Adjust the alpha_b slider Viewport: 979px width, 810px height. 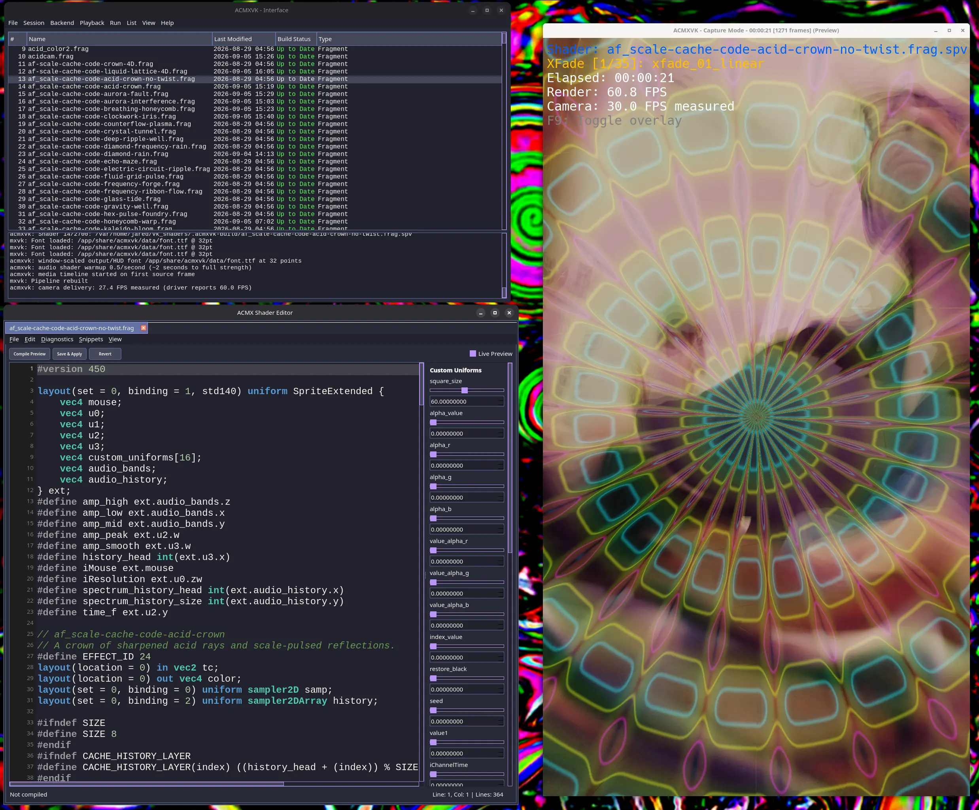pos(467,518)
